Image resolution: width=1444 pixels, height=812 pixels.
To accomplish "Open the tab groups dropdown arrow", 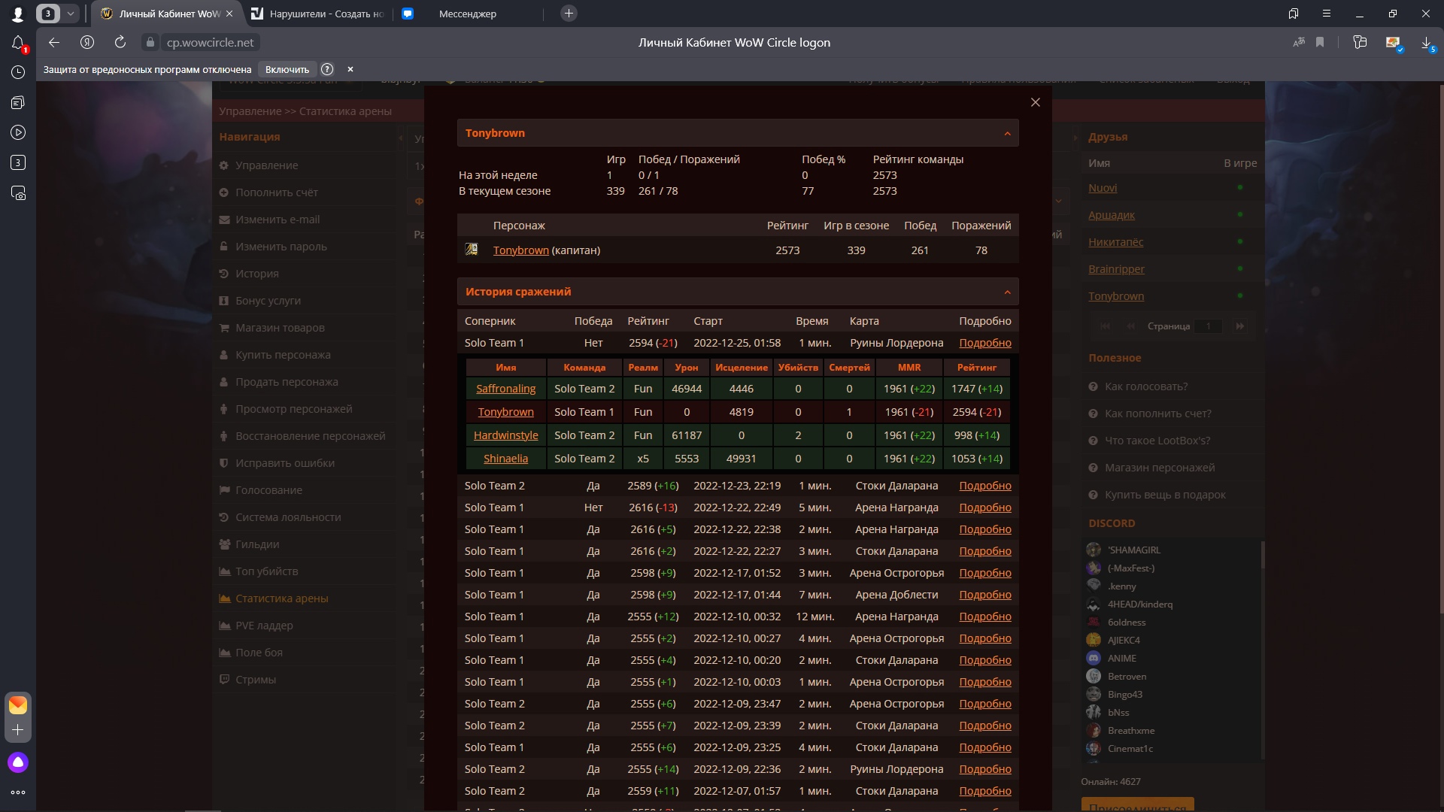I will [x=70, y=14].
